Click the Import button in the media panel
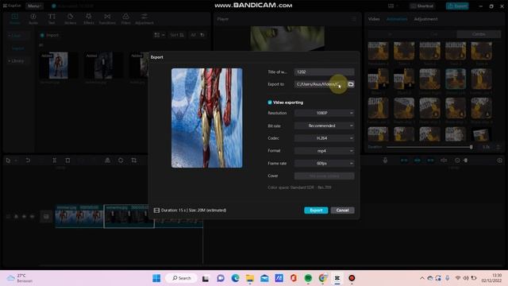 pyautogui.click(x=49, y=35)
